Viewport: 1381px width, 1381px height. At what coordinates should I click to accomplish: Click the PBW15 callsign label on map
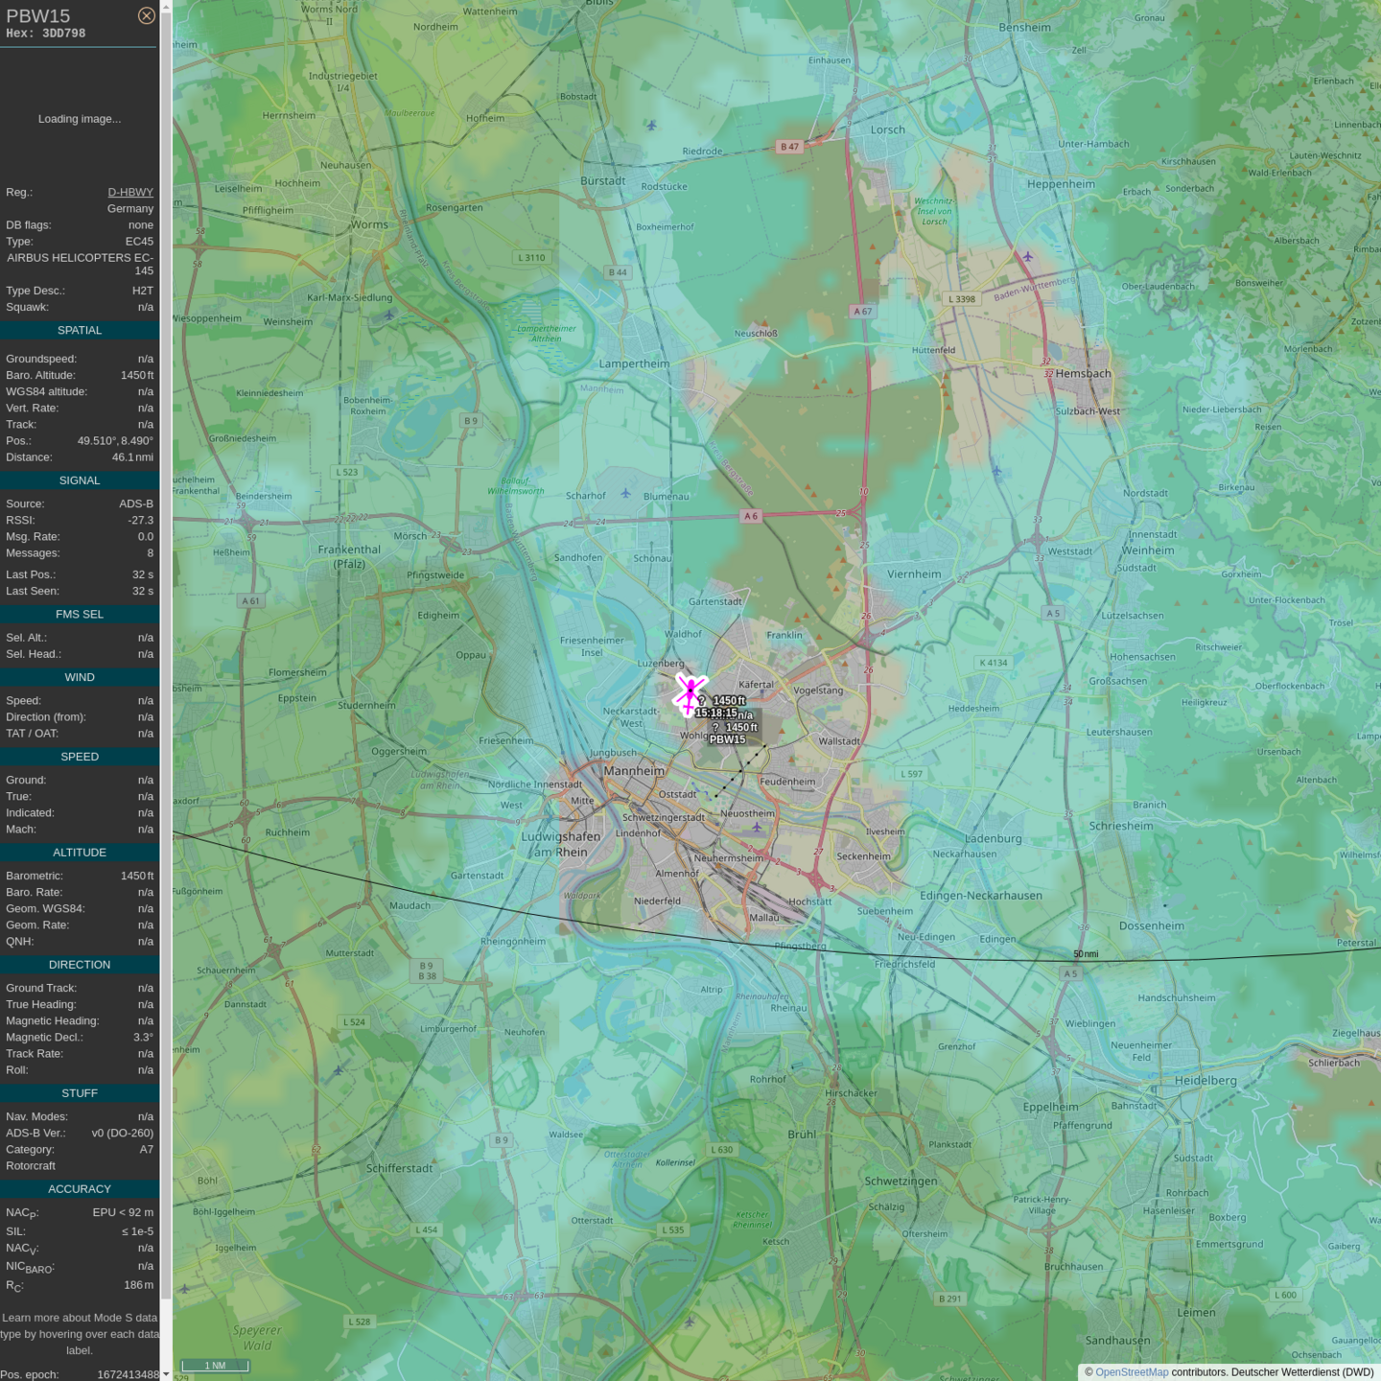coord(727,739)
